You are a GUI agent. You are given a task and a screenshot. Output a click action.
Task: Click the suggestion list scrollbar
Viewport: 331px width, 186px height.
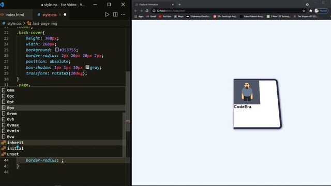click(x=124, y=134)
